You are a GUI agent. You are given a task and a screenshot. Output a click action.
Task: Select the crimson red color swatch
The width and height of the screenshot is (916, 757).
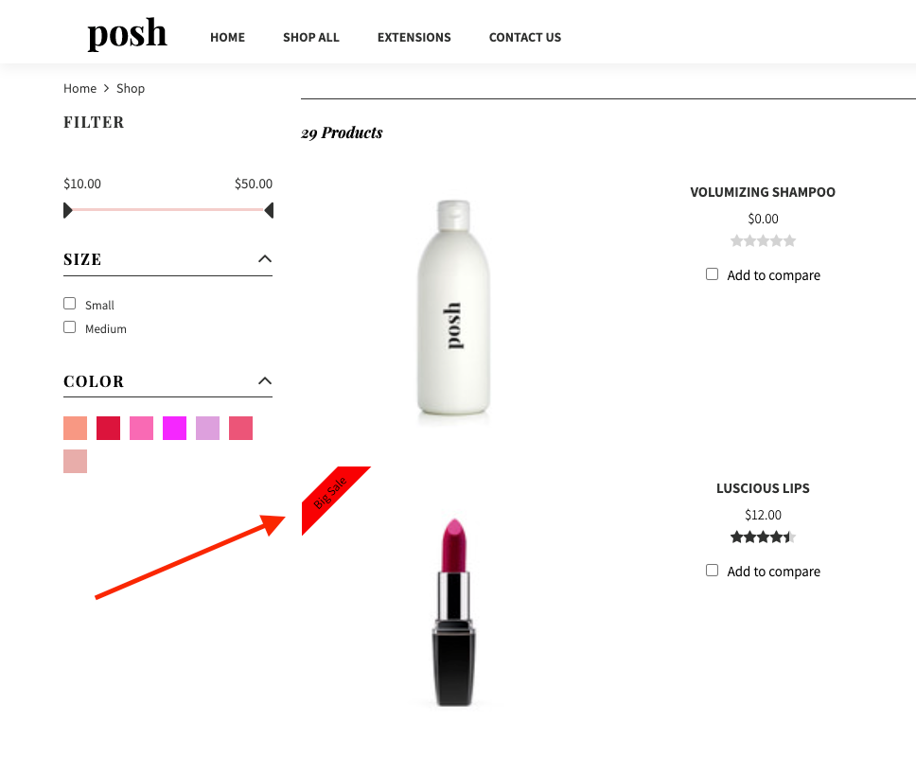tap(108, 428)
